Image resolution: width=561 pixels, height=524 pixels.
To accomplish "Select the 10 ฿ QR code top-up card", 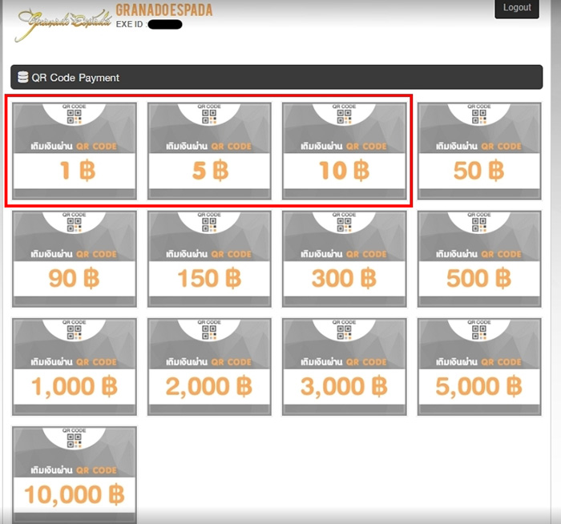I will click(x=344, y=151).
